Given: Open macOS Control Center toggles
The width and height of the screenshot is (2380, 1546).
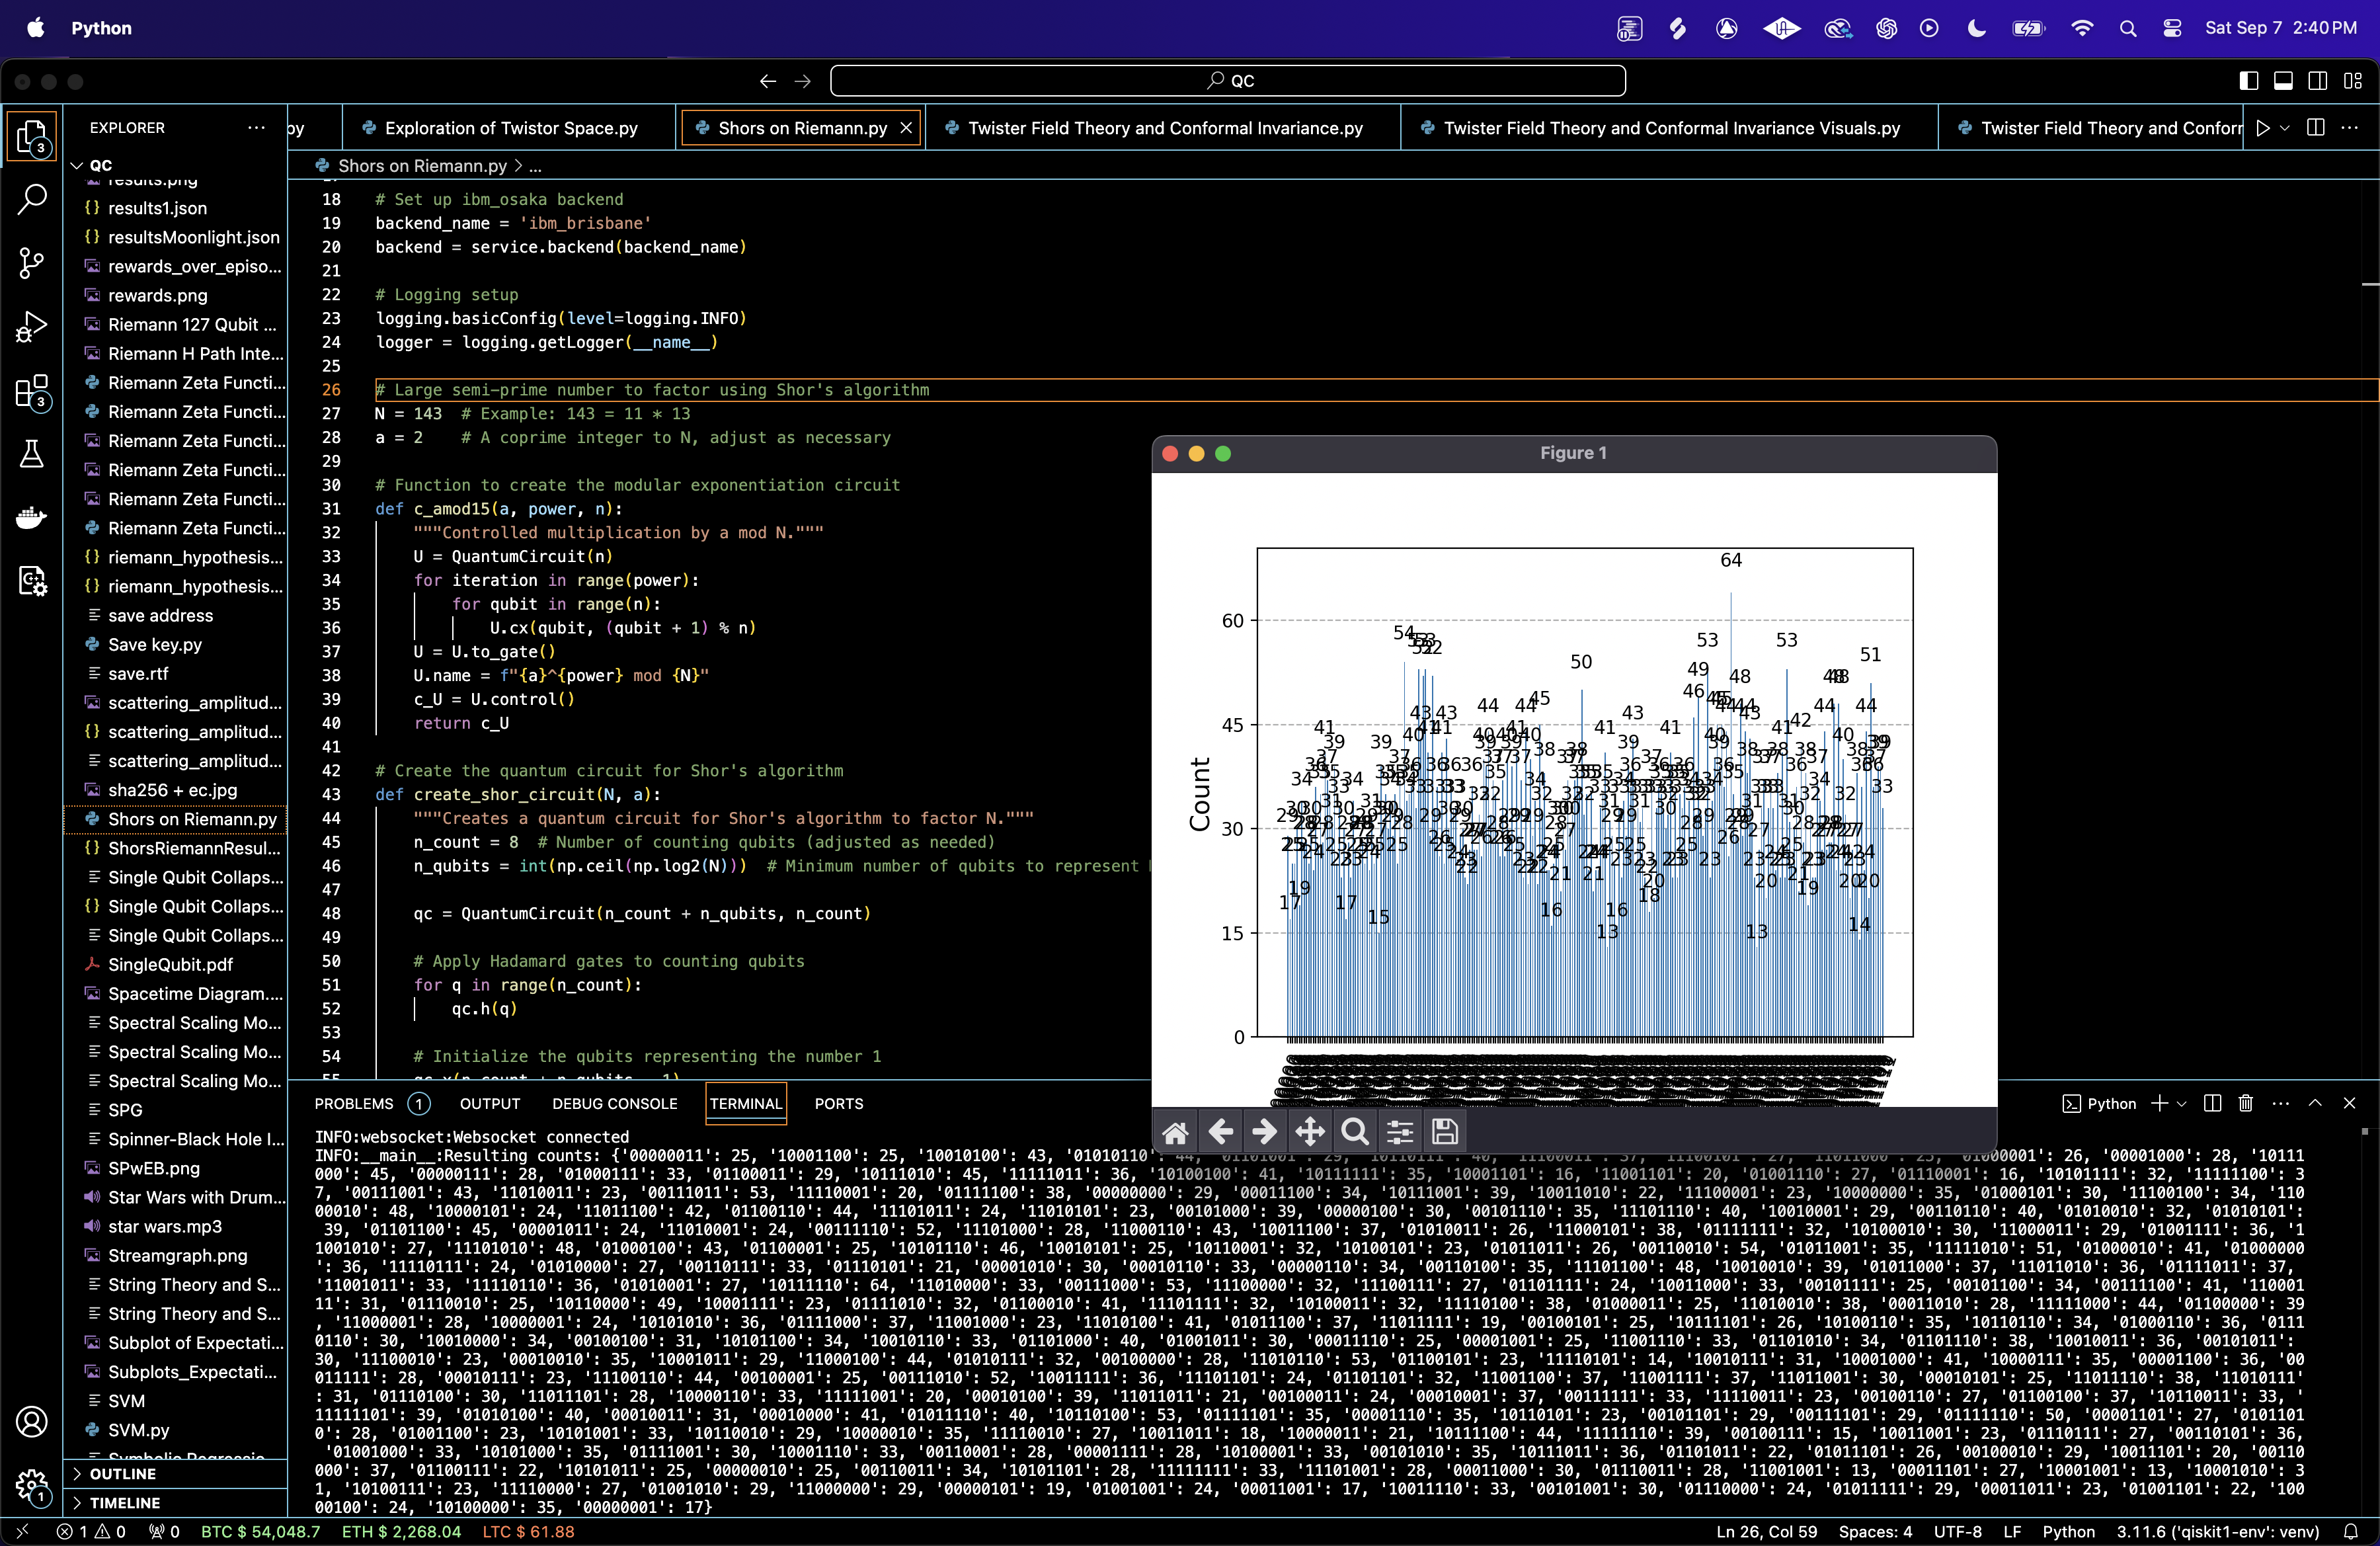Looking at the screenshot, I should (x=2173, y=28).
